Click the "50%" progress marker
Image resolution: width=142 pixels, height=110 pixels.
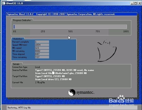click(x=70, y=31)
